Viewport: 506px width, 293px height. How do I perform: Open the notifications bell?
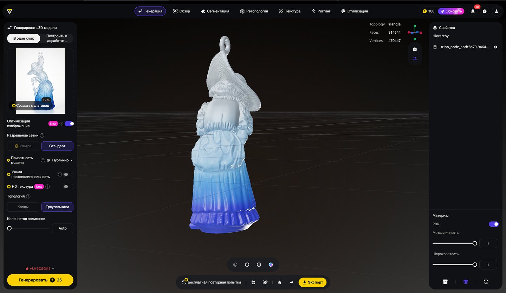pyautogui.click(x=473, y=11)
